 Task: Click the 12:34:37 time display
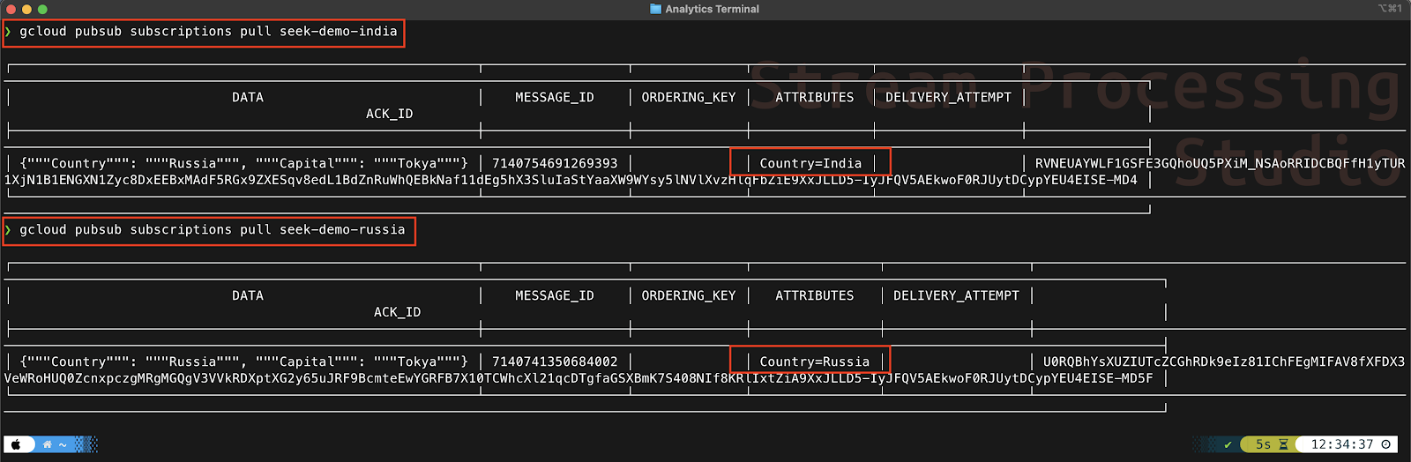[x=1342, y=444]
